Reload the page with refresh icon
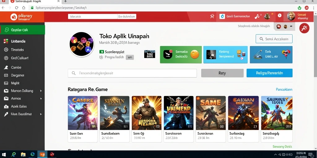The height and width of the screenshot is (158, 317). point(17,8)
